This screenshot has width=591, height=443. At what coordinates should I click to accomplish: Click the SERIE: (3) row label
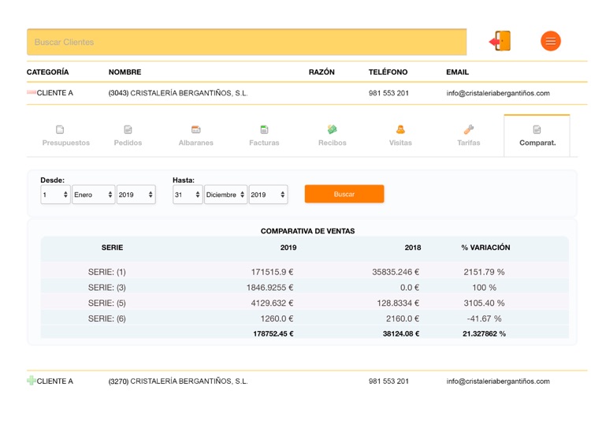107,287
